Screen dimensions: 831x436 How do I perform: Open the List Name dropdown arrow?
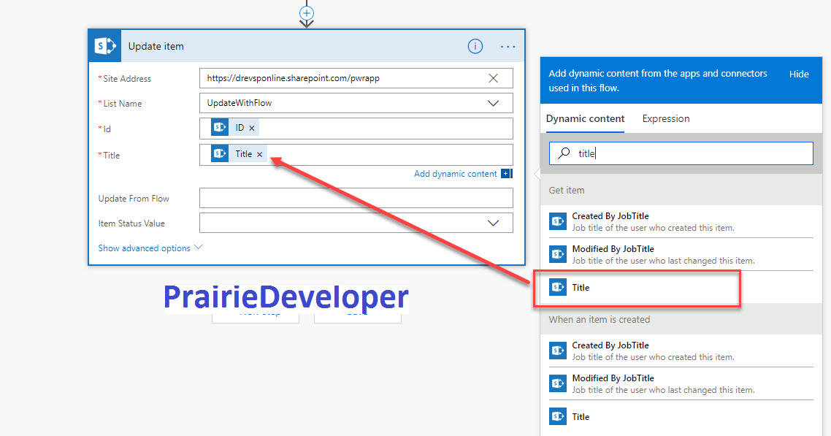pos(493,103)
